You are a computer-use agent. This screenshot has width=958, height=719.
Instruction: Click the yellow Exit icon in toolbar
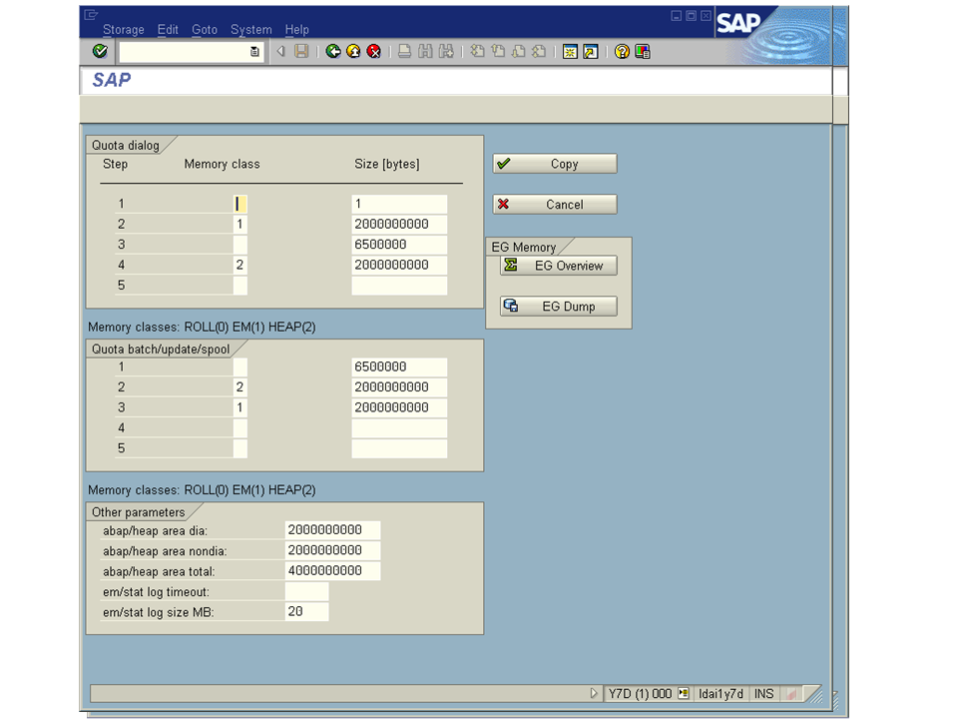[353, 52]
